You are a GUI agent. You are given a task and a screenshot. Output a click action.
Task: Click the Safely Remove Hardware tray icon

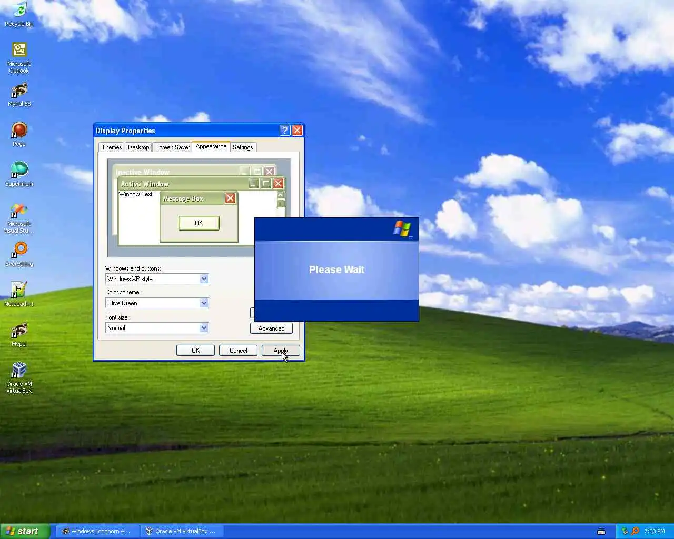(x=625, y=531)
